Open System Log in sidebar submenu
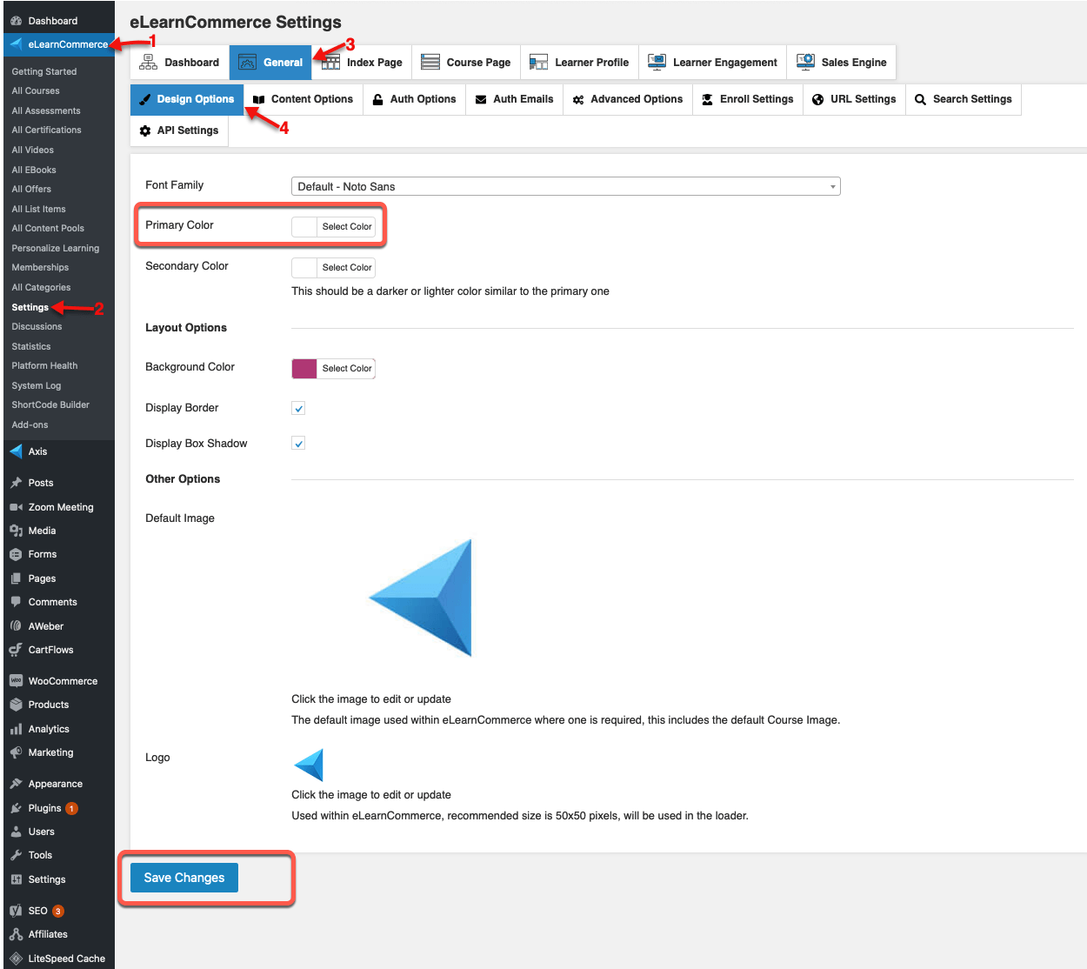This screenshot has height=969, width=1087. coord(37,385)
